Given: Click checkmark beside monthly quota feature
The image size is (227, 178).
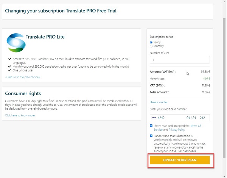Looking at the screenshot, I should point(9,66).
